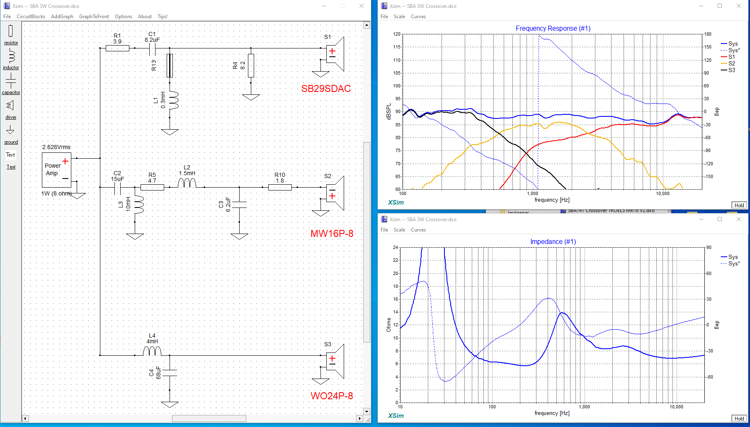Click the 1W (8 ohm) label
The image size is (750, 427).
point(56,193)
